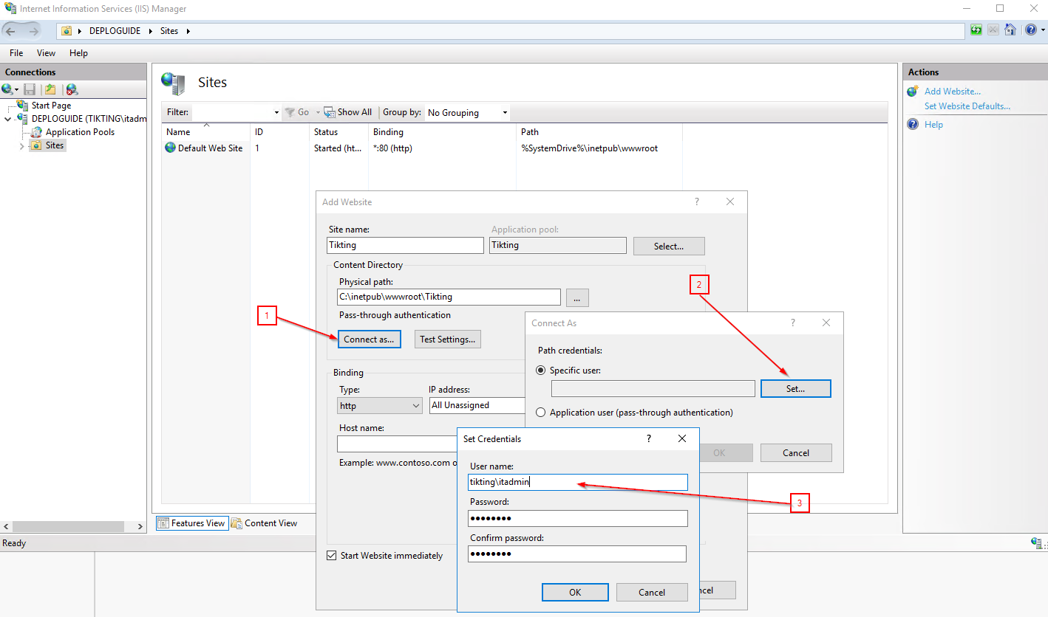Click the Save icon in Connections toolbar

(x=30, y=89)
